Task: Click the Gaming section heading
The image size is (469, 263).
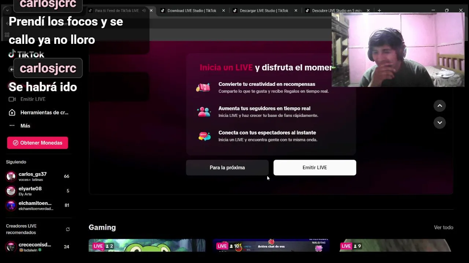Action: click(x=102, y=227)
